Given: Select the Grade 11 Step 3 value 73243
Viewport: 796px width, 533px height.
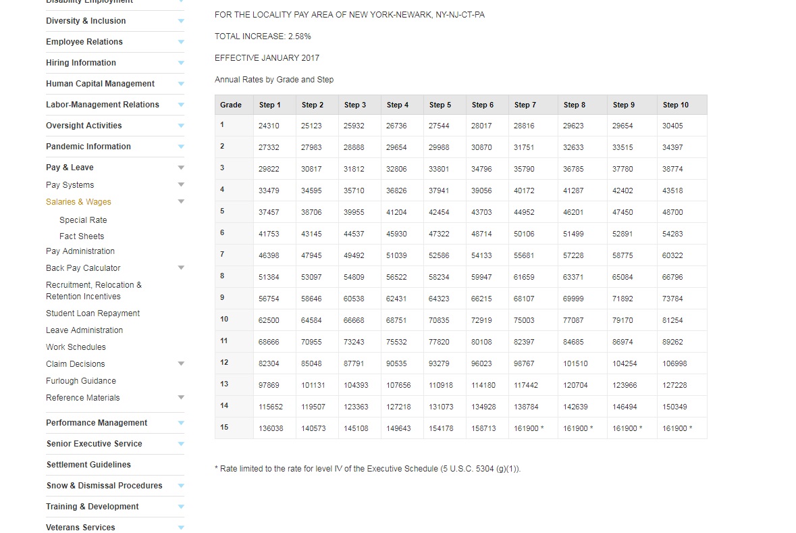Looking at the screenshot, I should (x=354, y=341).
